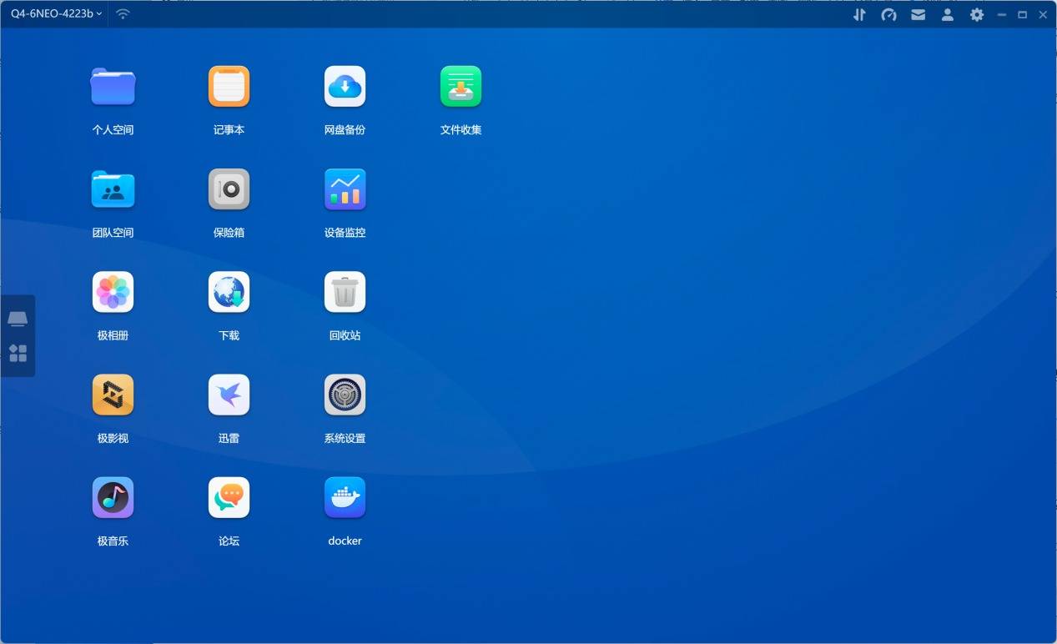Open the 迅雷 Thunder app
Screen dimensions: 1057x644
coord(229,395)
